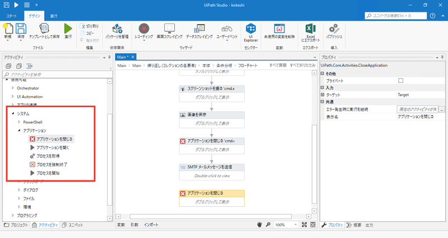Open the プロジェクト panel tab
Image resolution: width=448 pixels, height=238 pixels.
point(16,225)
